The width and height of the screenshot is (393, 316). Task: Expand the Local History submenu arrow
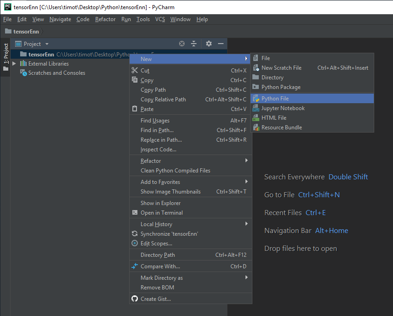[x=246, y=224]
